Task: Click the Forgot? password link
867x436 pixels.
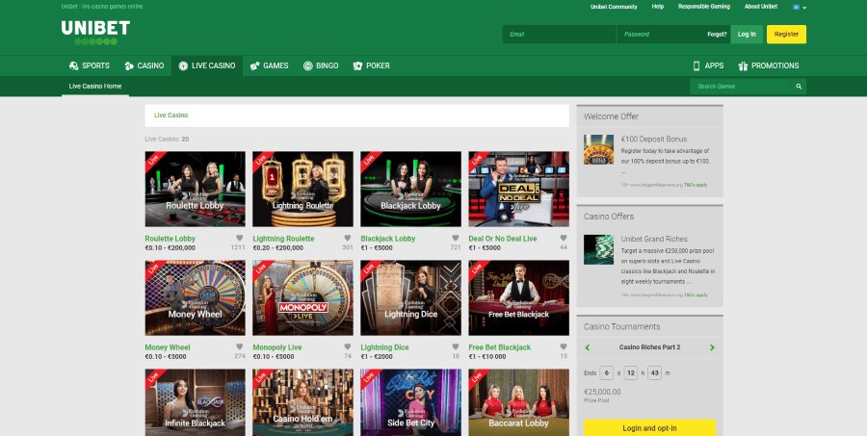Action: pos(717,35)
